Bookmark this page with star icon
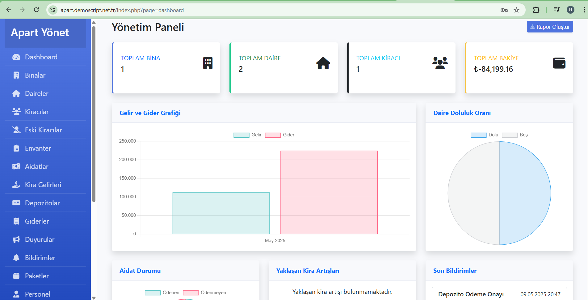588x300 pixels. (x=516, y=10)
